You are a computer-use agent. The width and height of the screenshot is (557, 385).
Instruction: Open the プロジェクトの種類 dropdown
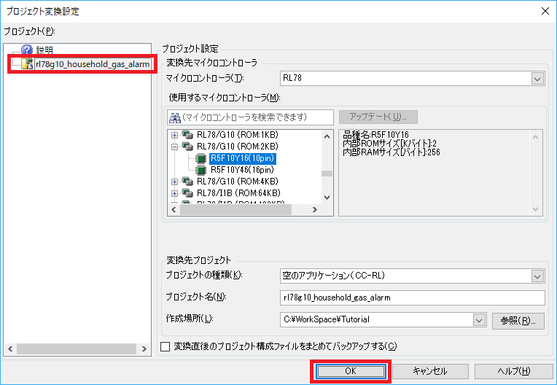point(537,276)
